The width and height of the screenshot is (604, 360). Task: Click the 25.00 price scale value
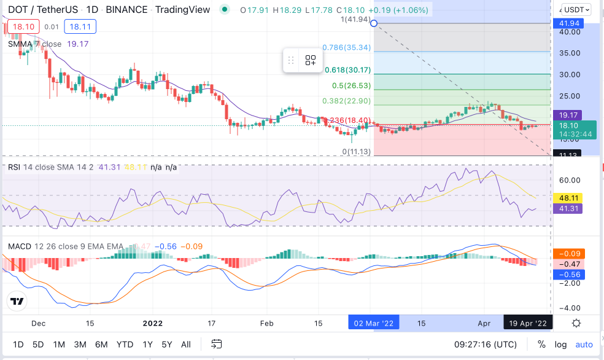[x=570, y=96]
